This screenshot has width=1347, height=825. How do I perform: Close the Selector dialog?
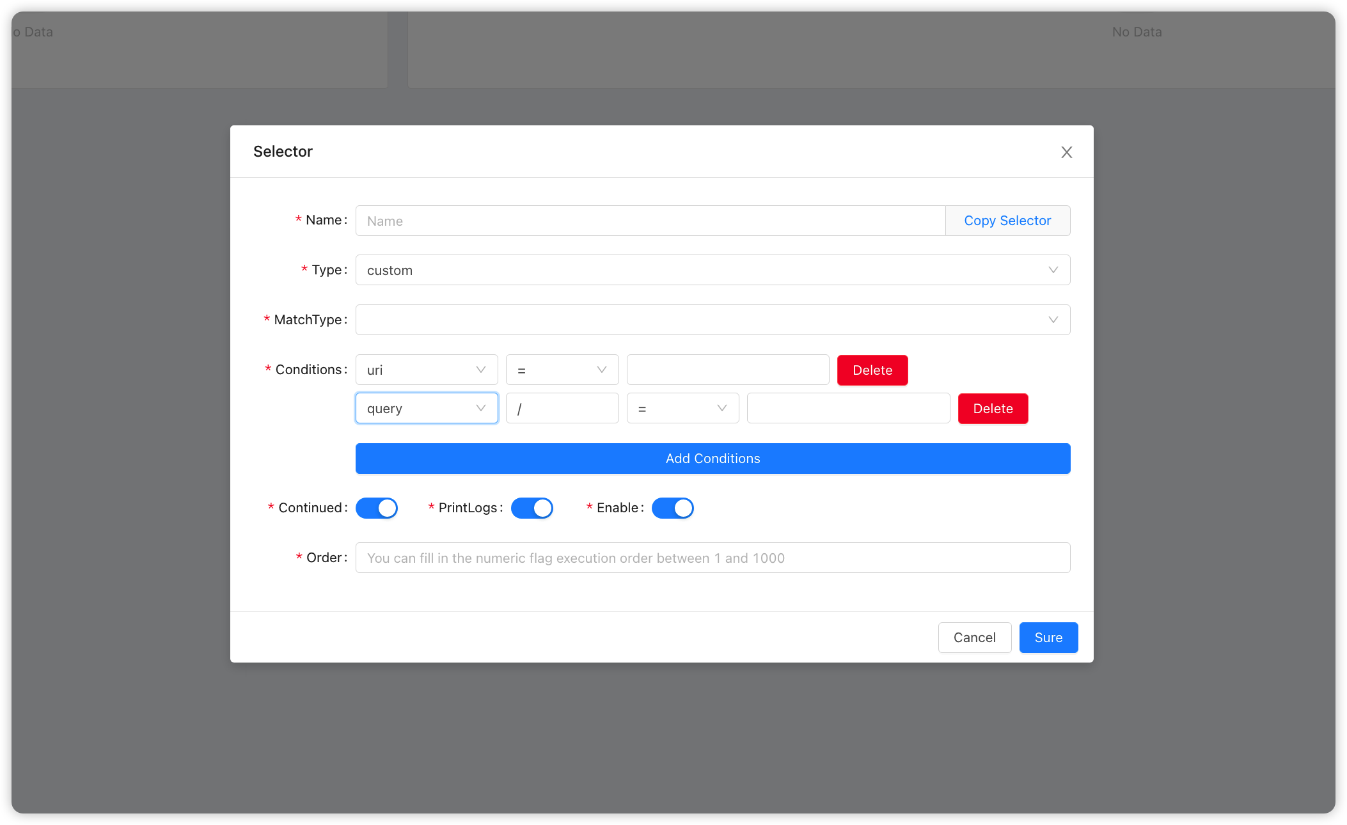tap(1066, 152)
